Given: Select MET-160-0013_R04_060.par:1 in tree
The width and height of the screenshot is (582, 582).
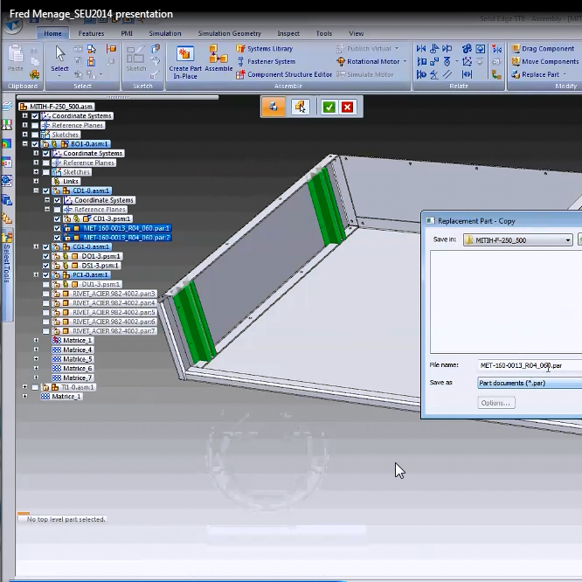Looking at the screenshot, I should 126,228.
